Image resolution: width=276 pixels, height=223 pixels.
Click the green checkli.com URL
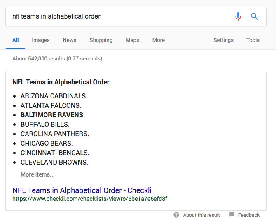[90, 199]
